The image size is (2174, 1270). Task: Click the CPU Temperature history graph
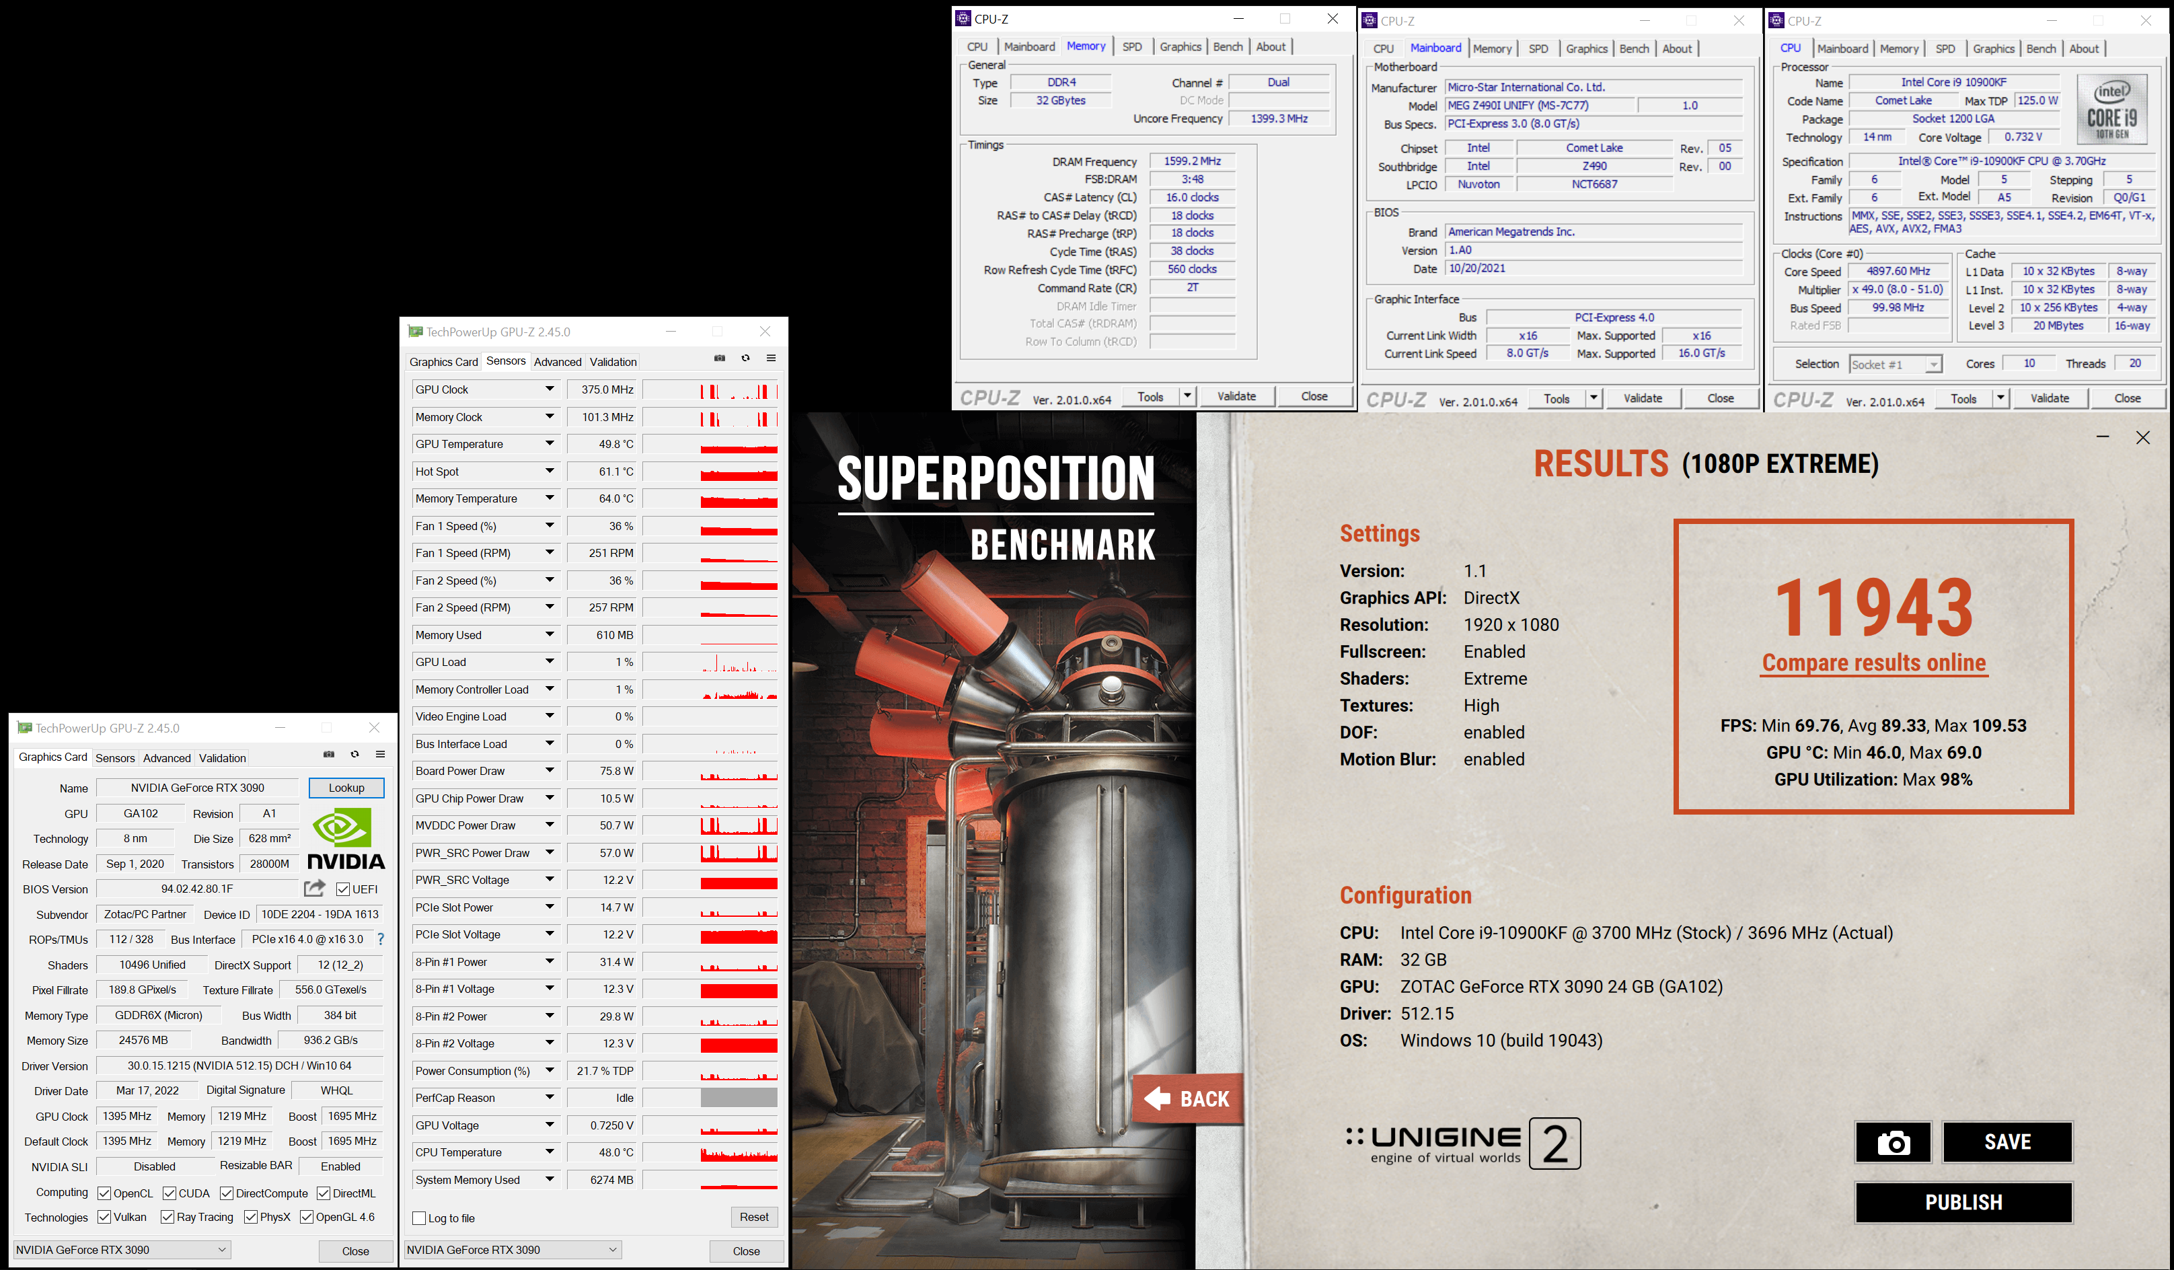pos(710,1153)
